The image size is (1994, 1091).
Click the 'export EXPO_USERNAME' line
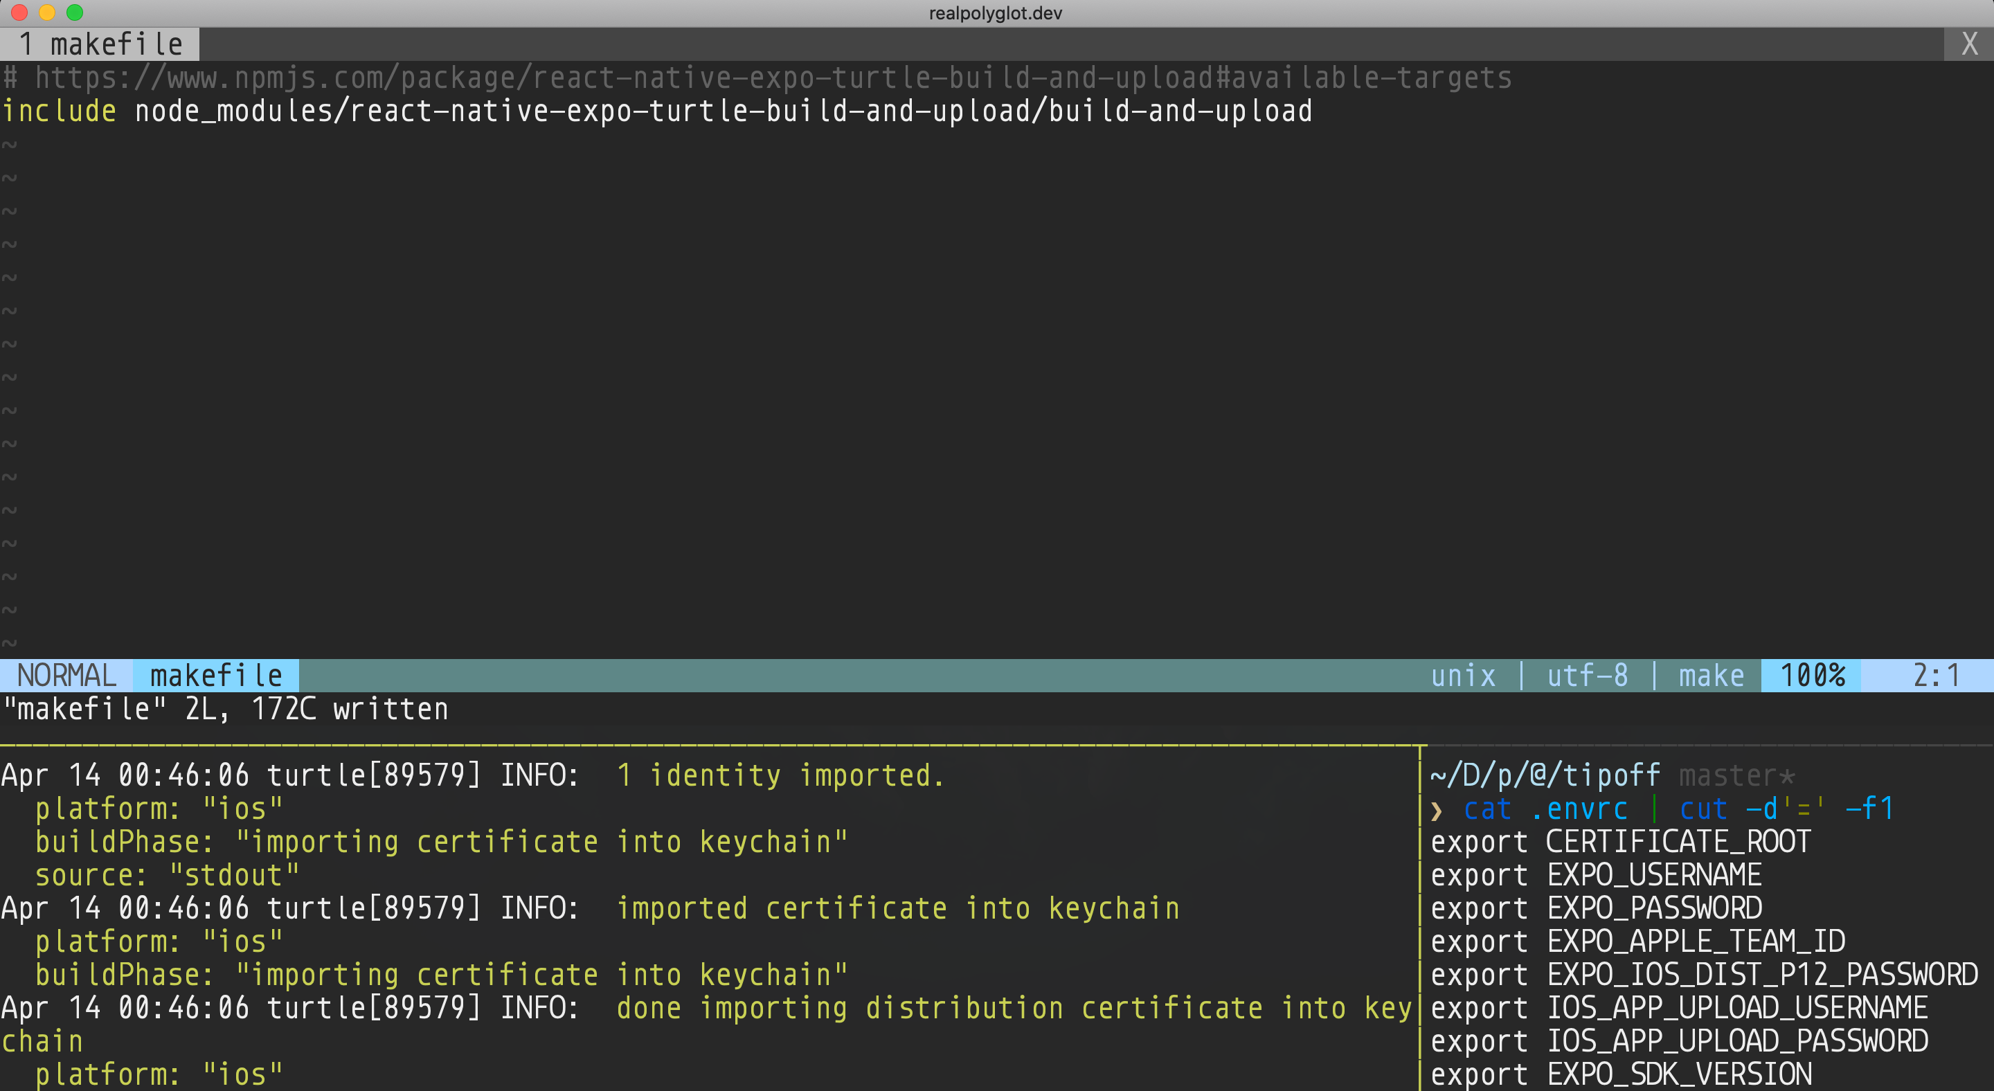1596,875
